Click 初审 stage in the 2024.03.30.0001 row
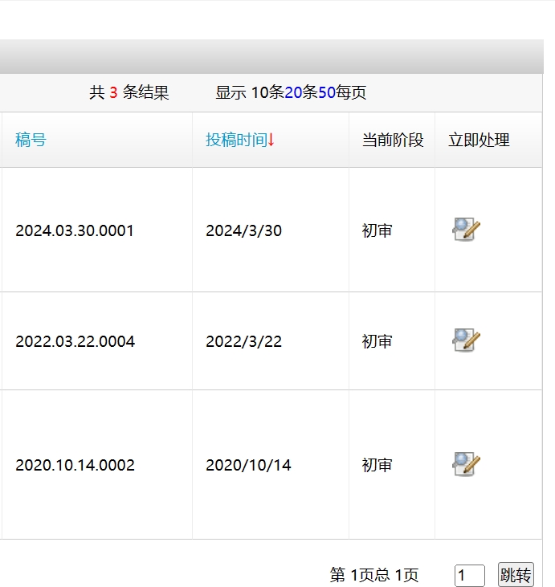This screenshot has width=555, height=587. coord(377,230)
